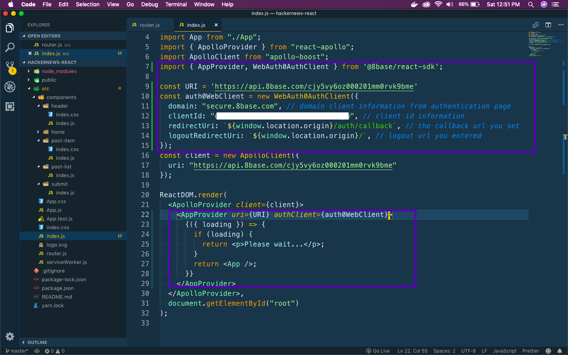Open router.js src in Open Editors
This screenshot has width=568, height=355.
(73, 45)
